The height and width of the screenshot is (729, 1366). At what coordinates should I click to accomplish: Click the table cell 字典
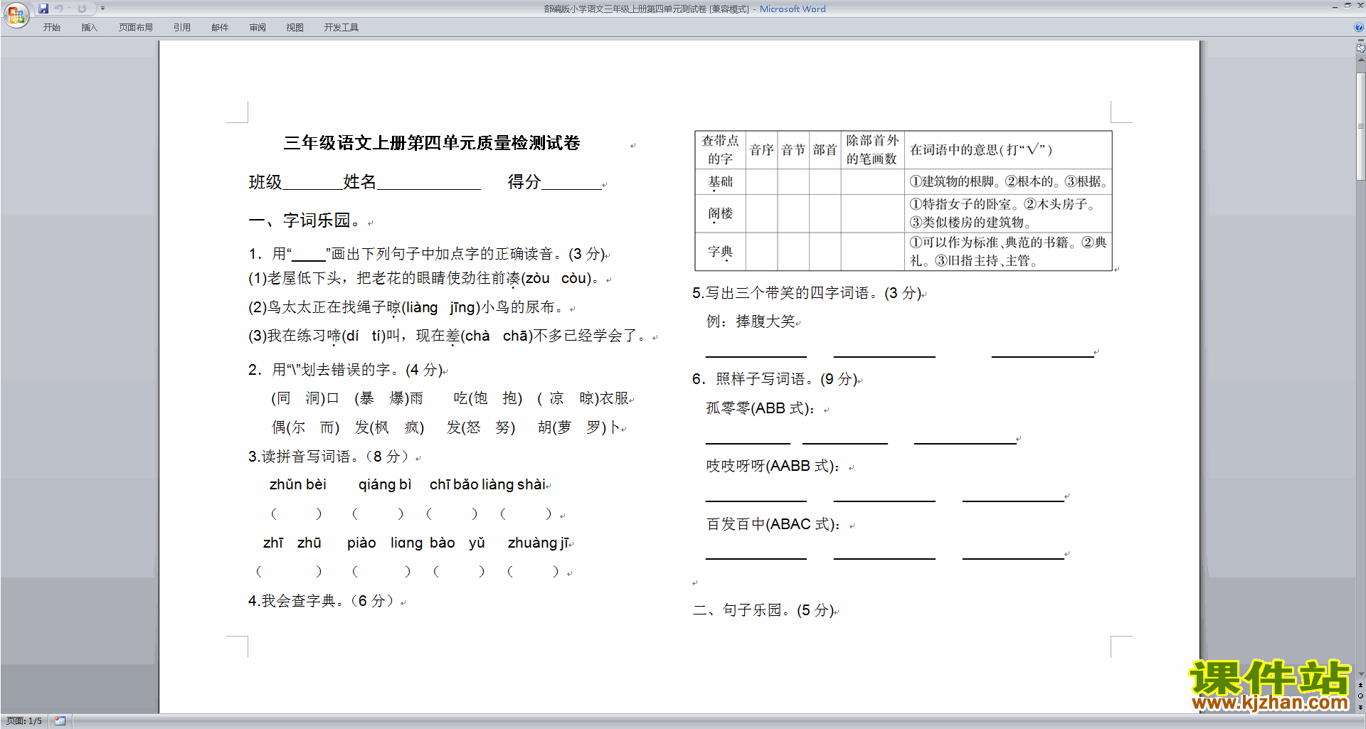coord(720,252)
